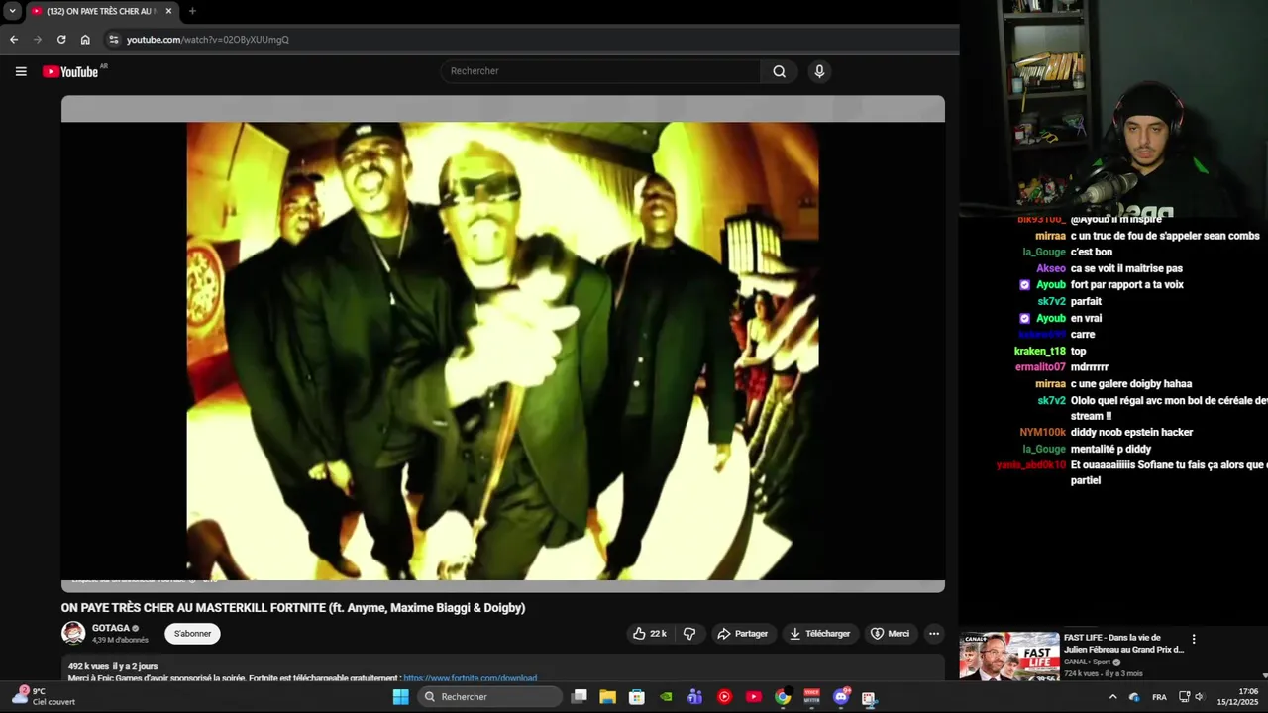The height and width of the screenshot is (713, 1268).
Task: Click the search magnifier button
Action: pyautogui.click(x=779, y=71)
